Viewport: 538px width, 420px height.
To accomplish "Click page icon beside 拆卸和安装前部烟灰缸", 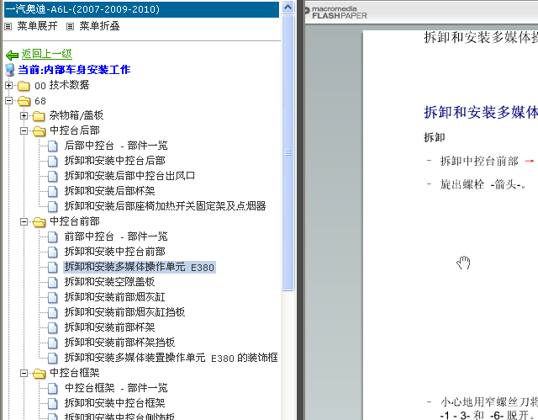I will pos(52,297).
